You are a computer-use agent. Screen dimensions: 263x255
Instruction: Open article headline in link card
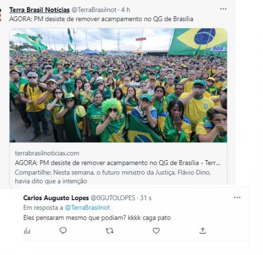coord(118,163)
